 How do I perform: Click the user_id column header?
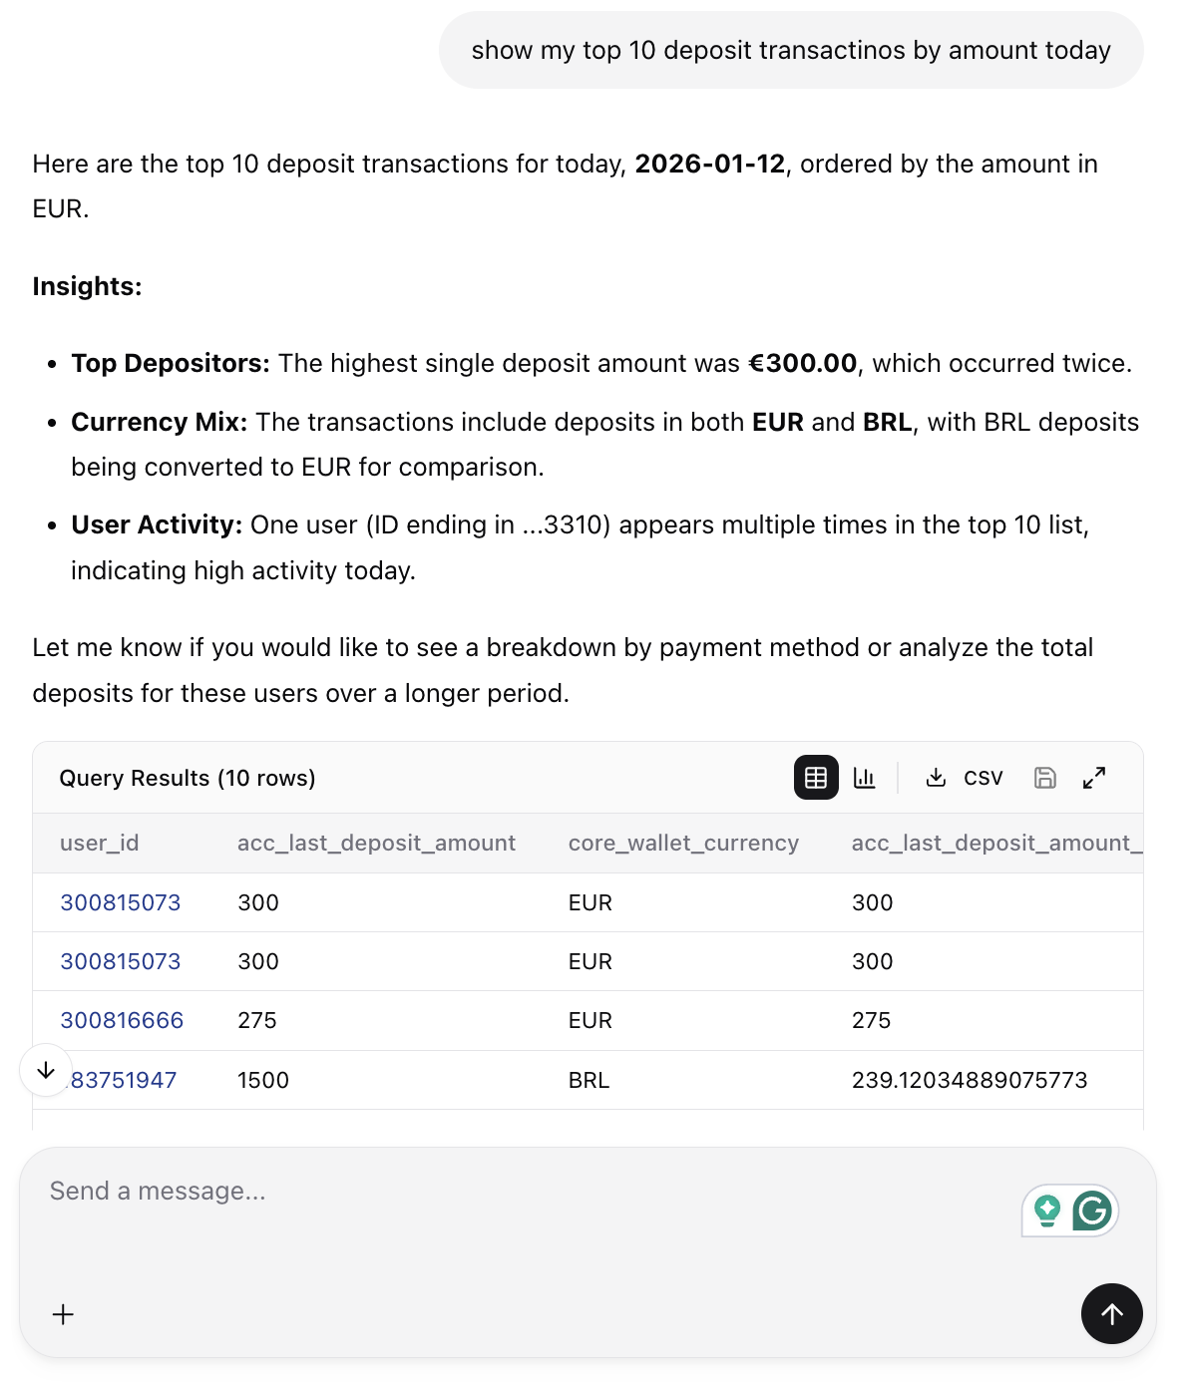click(100, 843)
